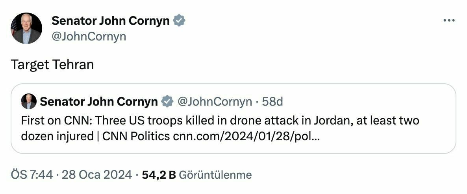The height and width of the screenshot is (194, 467).
Task: Click the "54,2 B" view count number
Action: coord(159,175)
